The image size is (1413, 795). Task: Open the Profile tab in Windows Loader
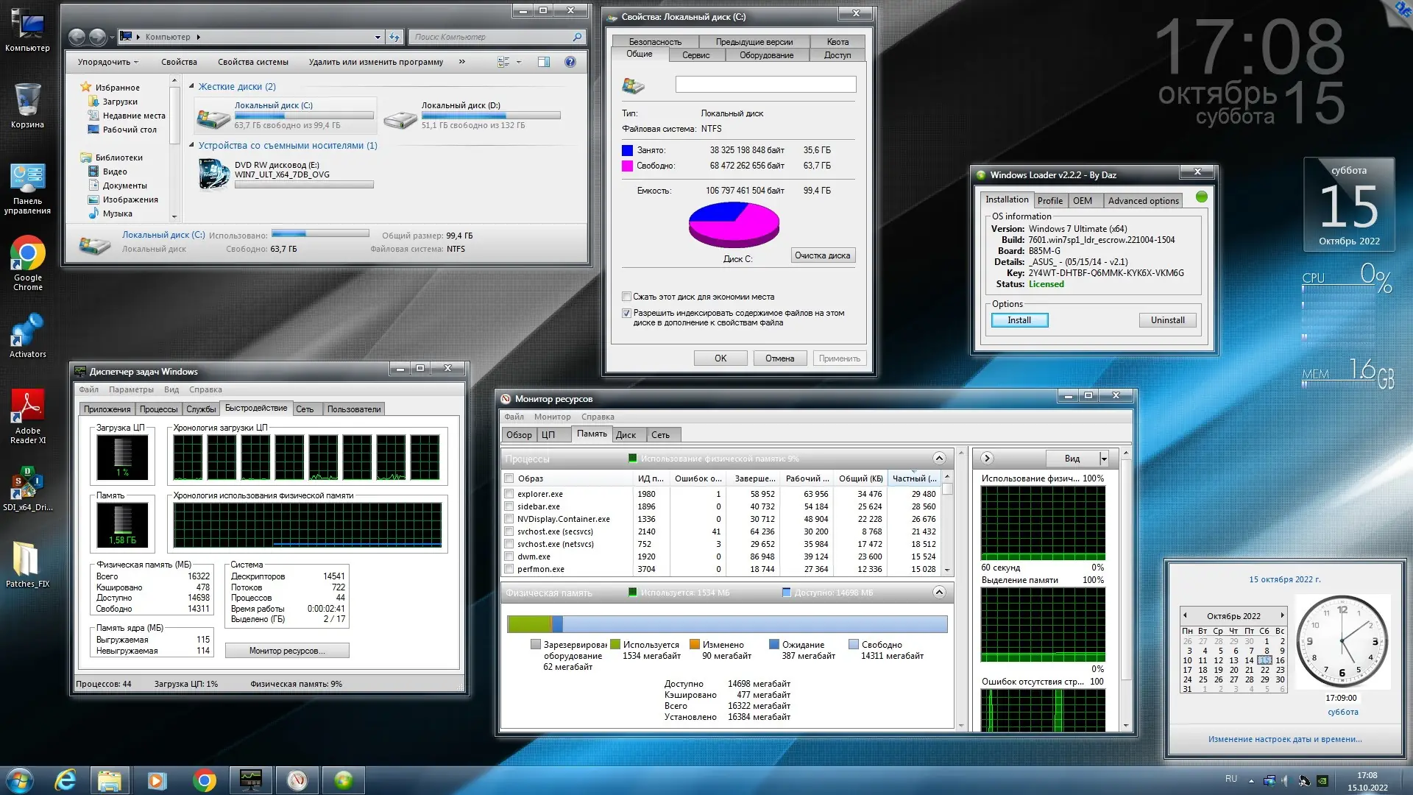tap(1049, 200)
